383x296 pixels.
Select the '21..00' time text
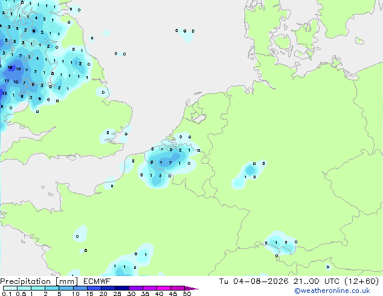point(306,282)
